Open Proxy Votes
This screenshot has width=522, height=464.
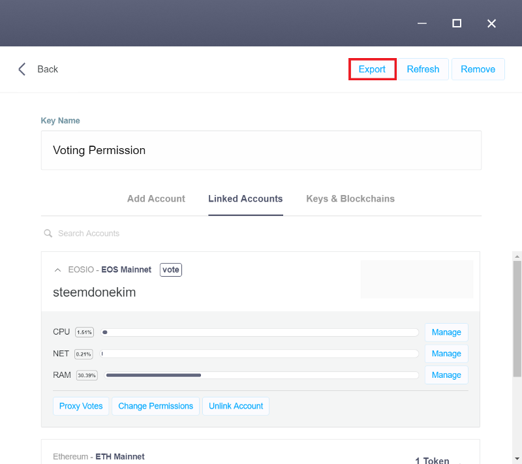[x=81, y=406]
